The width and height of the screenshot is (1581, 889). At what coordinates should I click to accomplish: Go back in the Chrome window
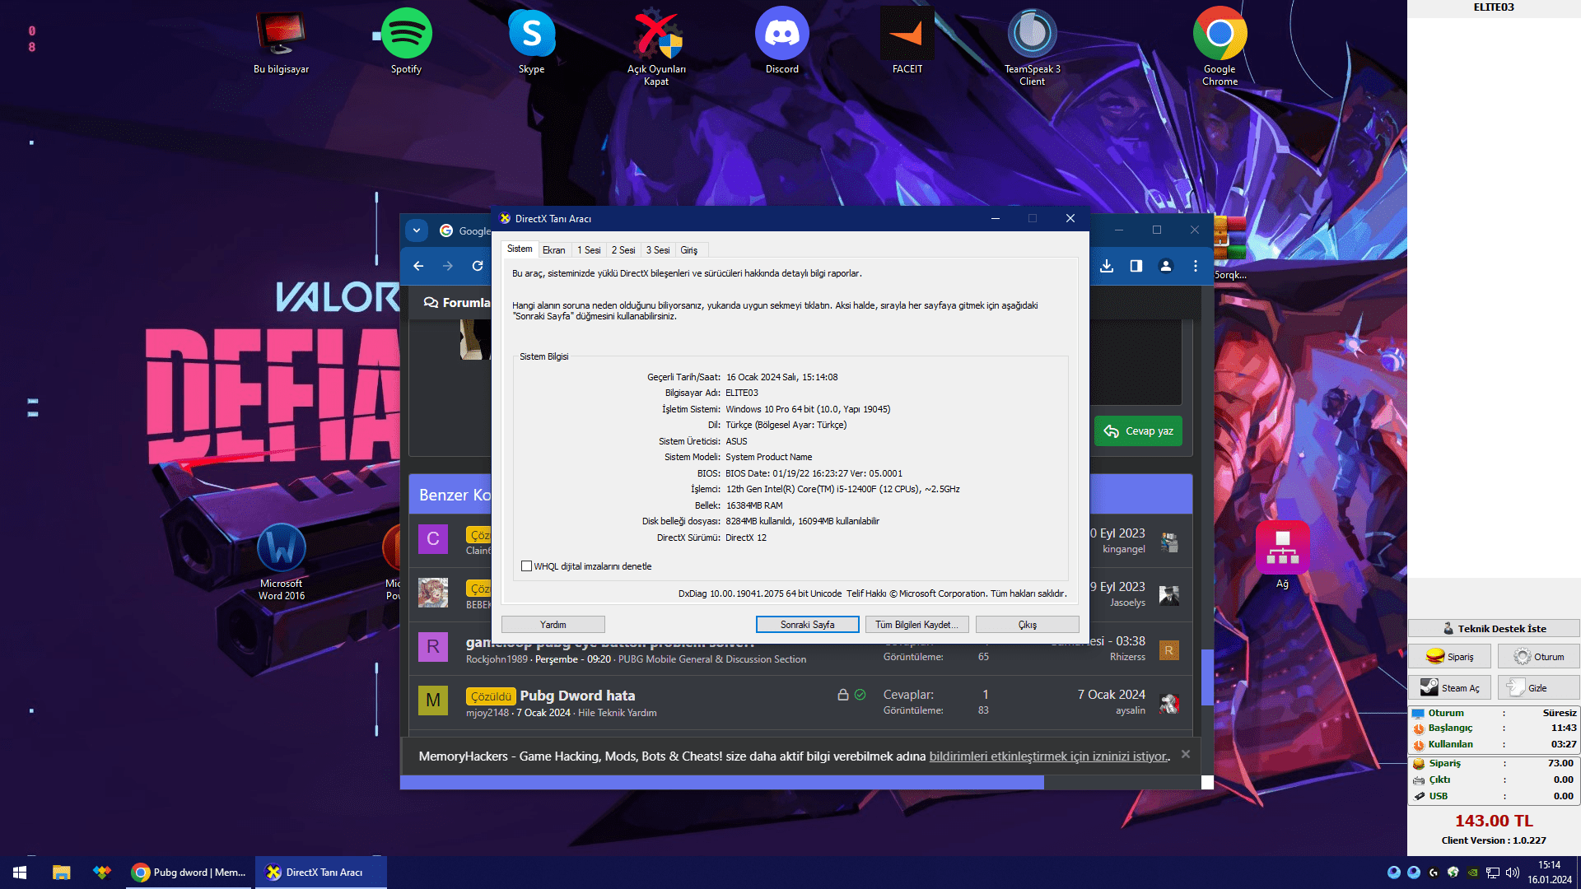[418, 266]
